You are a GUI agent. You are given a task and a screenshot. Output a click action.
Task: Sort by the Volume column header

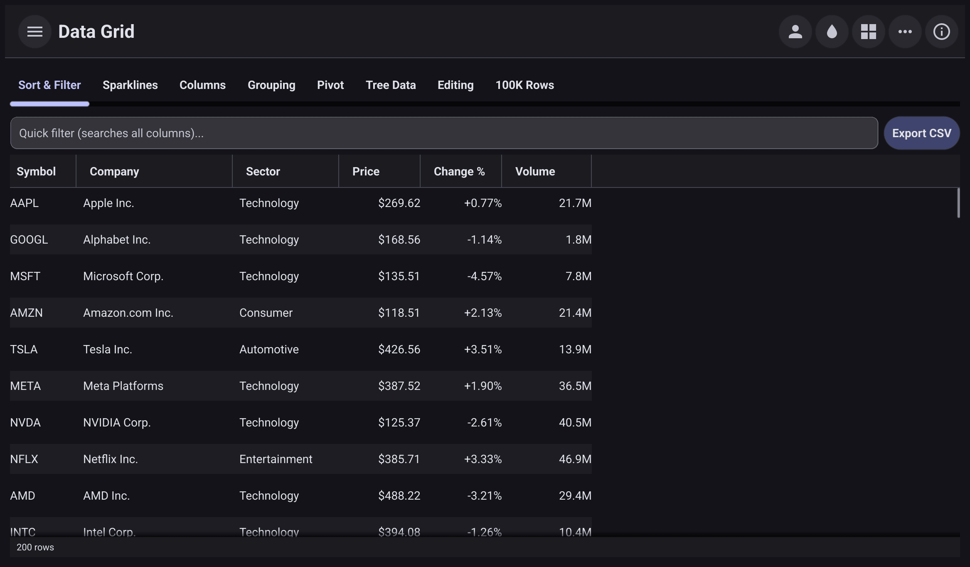click(547, 171)
